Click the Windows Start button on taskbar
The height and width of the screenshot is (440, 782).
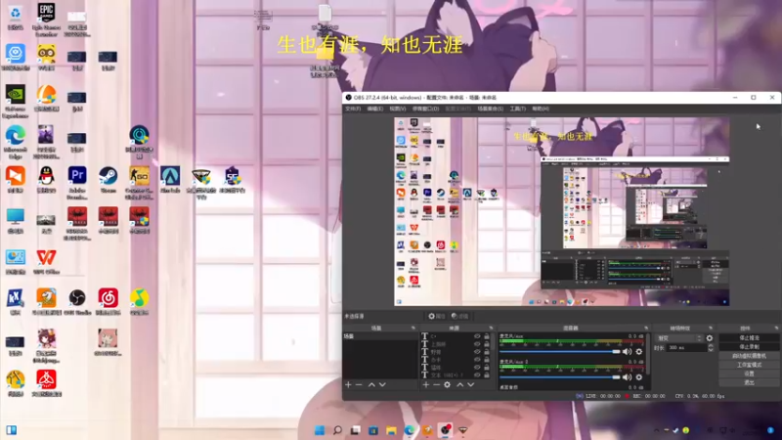(x=320, y=430)
